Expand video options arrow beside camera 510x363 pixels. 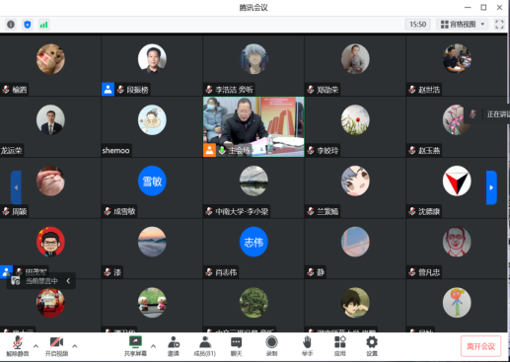[75, 346]
